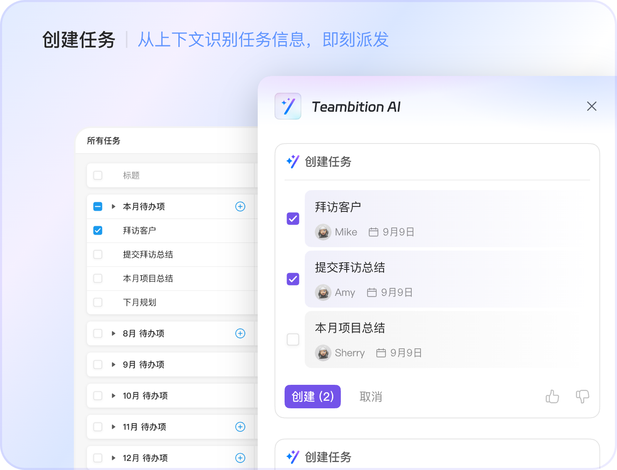
Task: Click the calendar icon next to Sherry
Action: pyautogui.click(x=381, y=353)
